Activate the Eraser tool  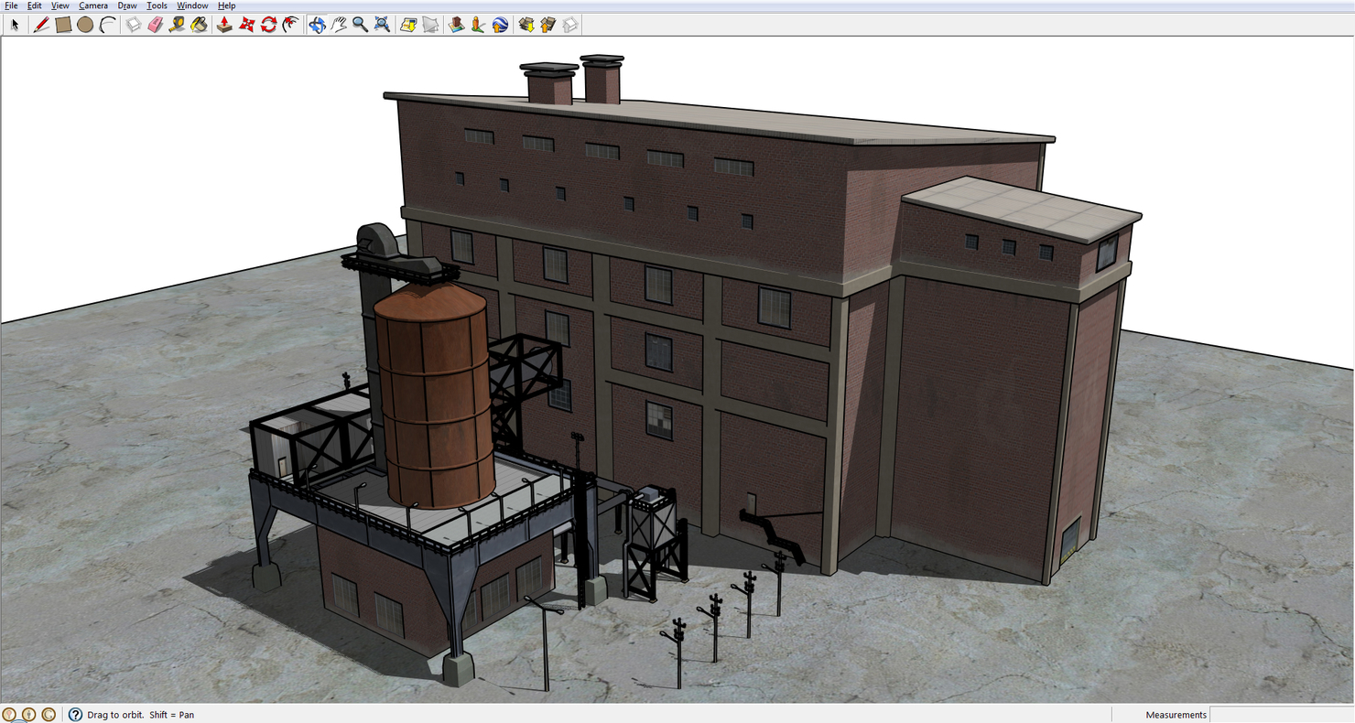[154, 25]
